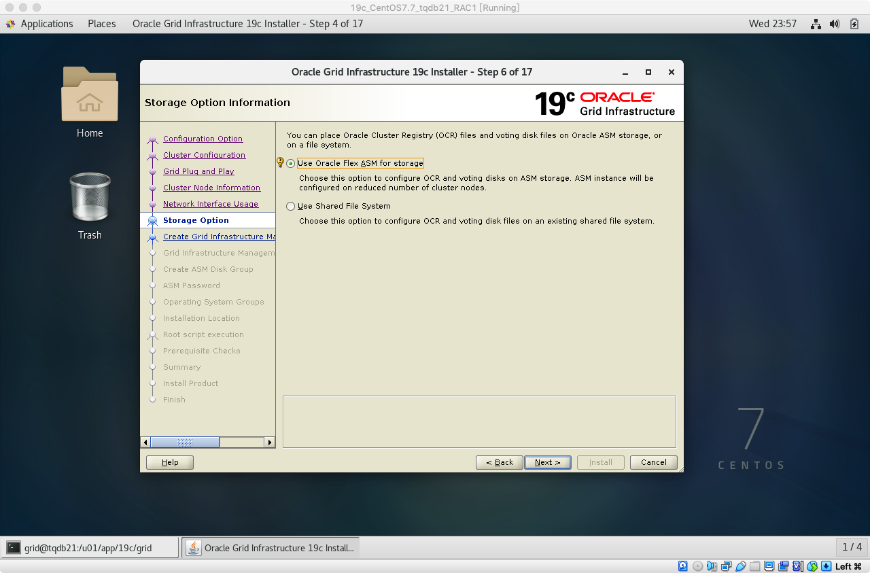Click VirtualBox hard disk activity icon
Viewport: 870px width, 573px height.
coord(683,566)
